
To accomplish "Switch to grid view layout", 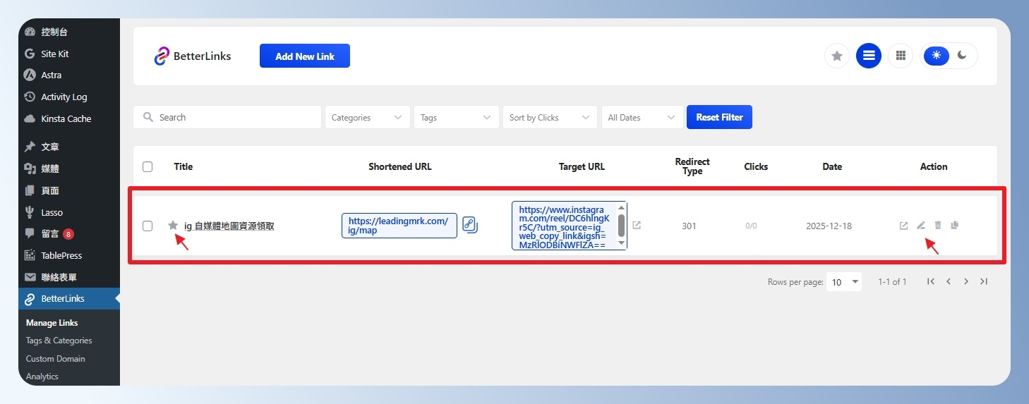I will (900, 56).
